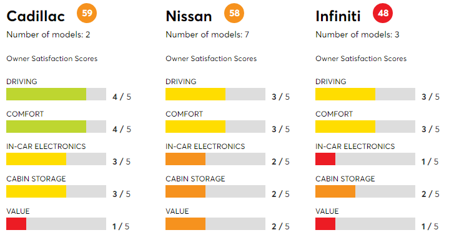Select the Cadillac brand heading
Image resolution: width=449 pixels, height=240 pixels.
click(x=36, y=16)
